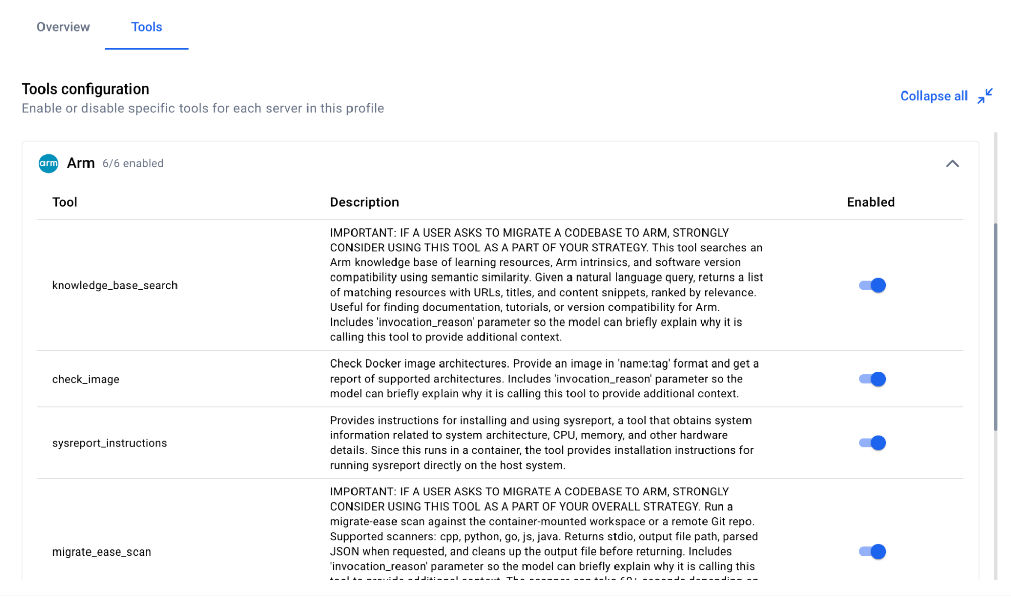Click the Arm logo icon
Viewport: 1011px width, 597px height.
click(x=49, y=163)
